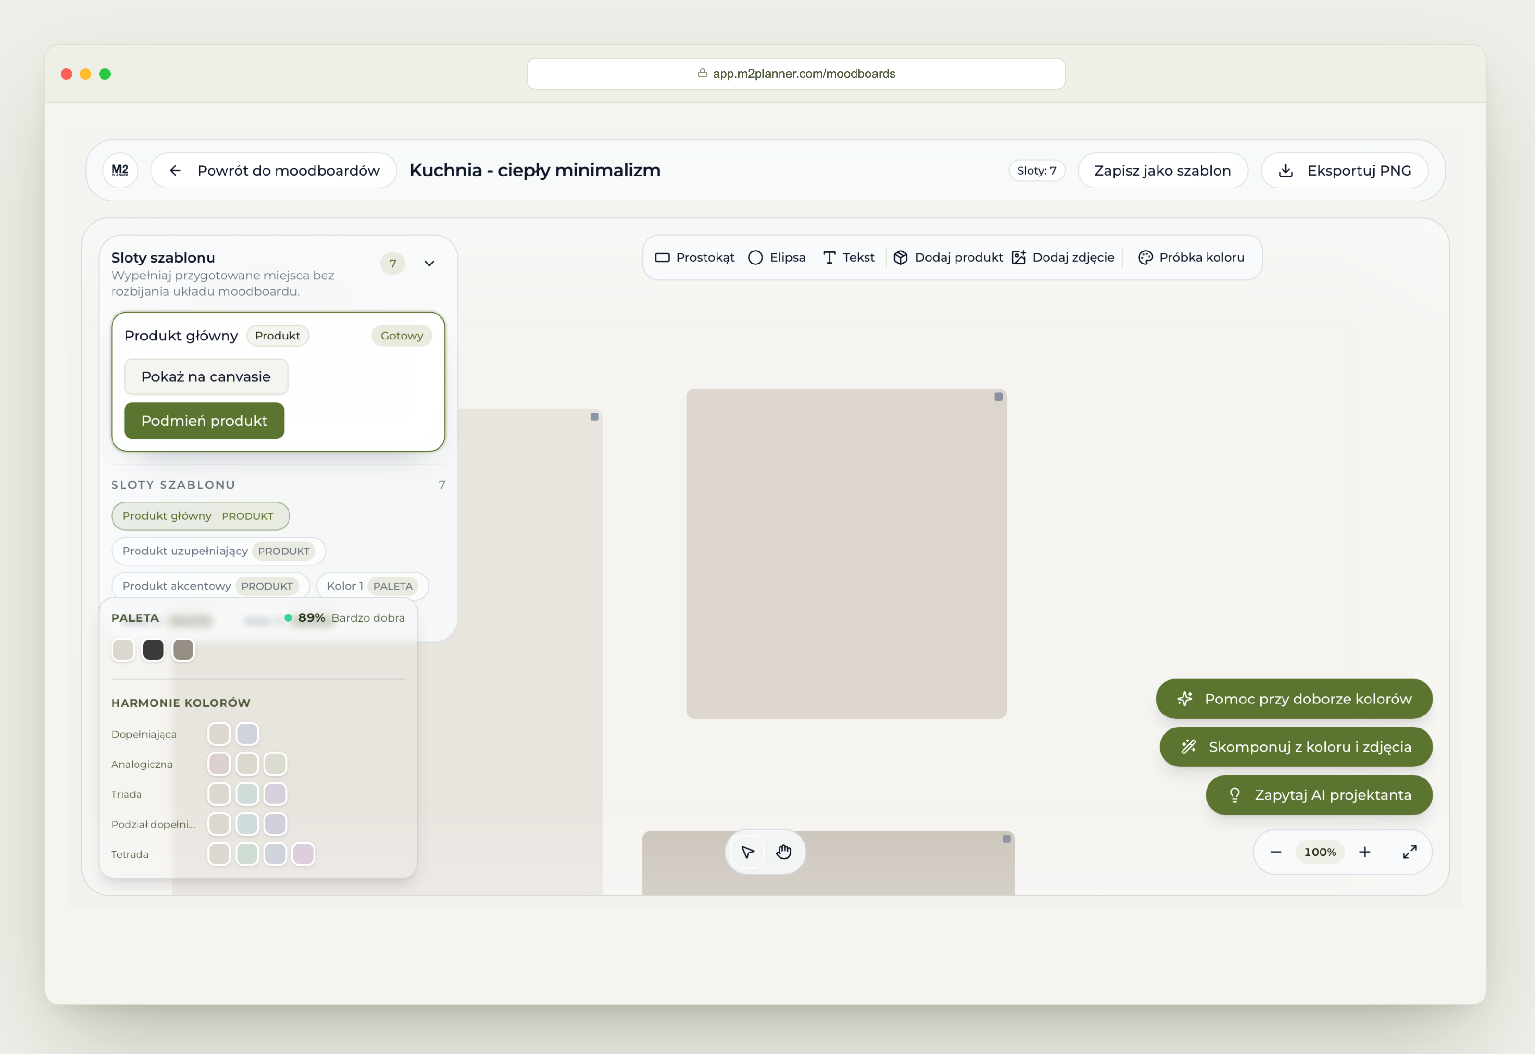This screenshot has height=1054, width=1535.
Task: Click the Dodaj produkt toolbar item
Action: point(948,258)
